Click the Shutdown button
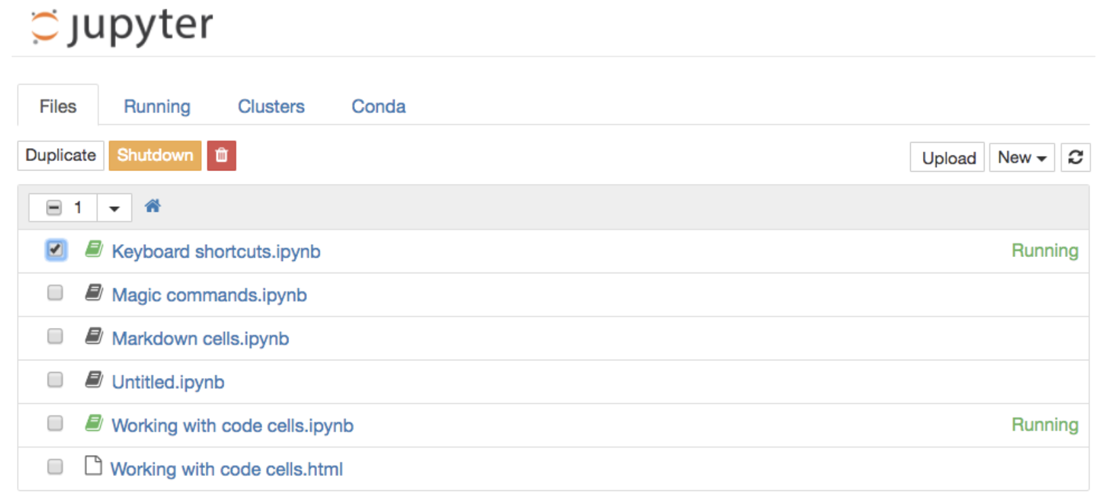This screenshot has height=495, width=1097. coord(155,156)
